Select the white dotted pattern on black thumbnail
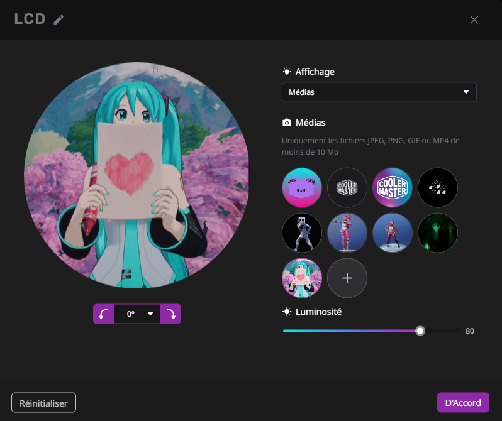The width and height of the screenshot is (502, 421). pyautogui.click(x=438, y=187)
